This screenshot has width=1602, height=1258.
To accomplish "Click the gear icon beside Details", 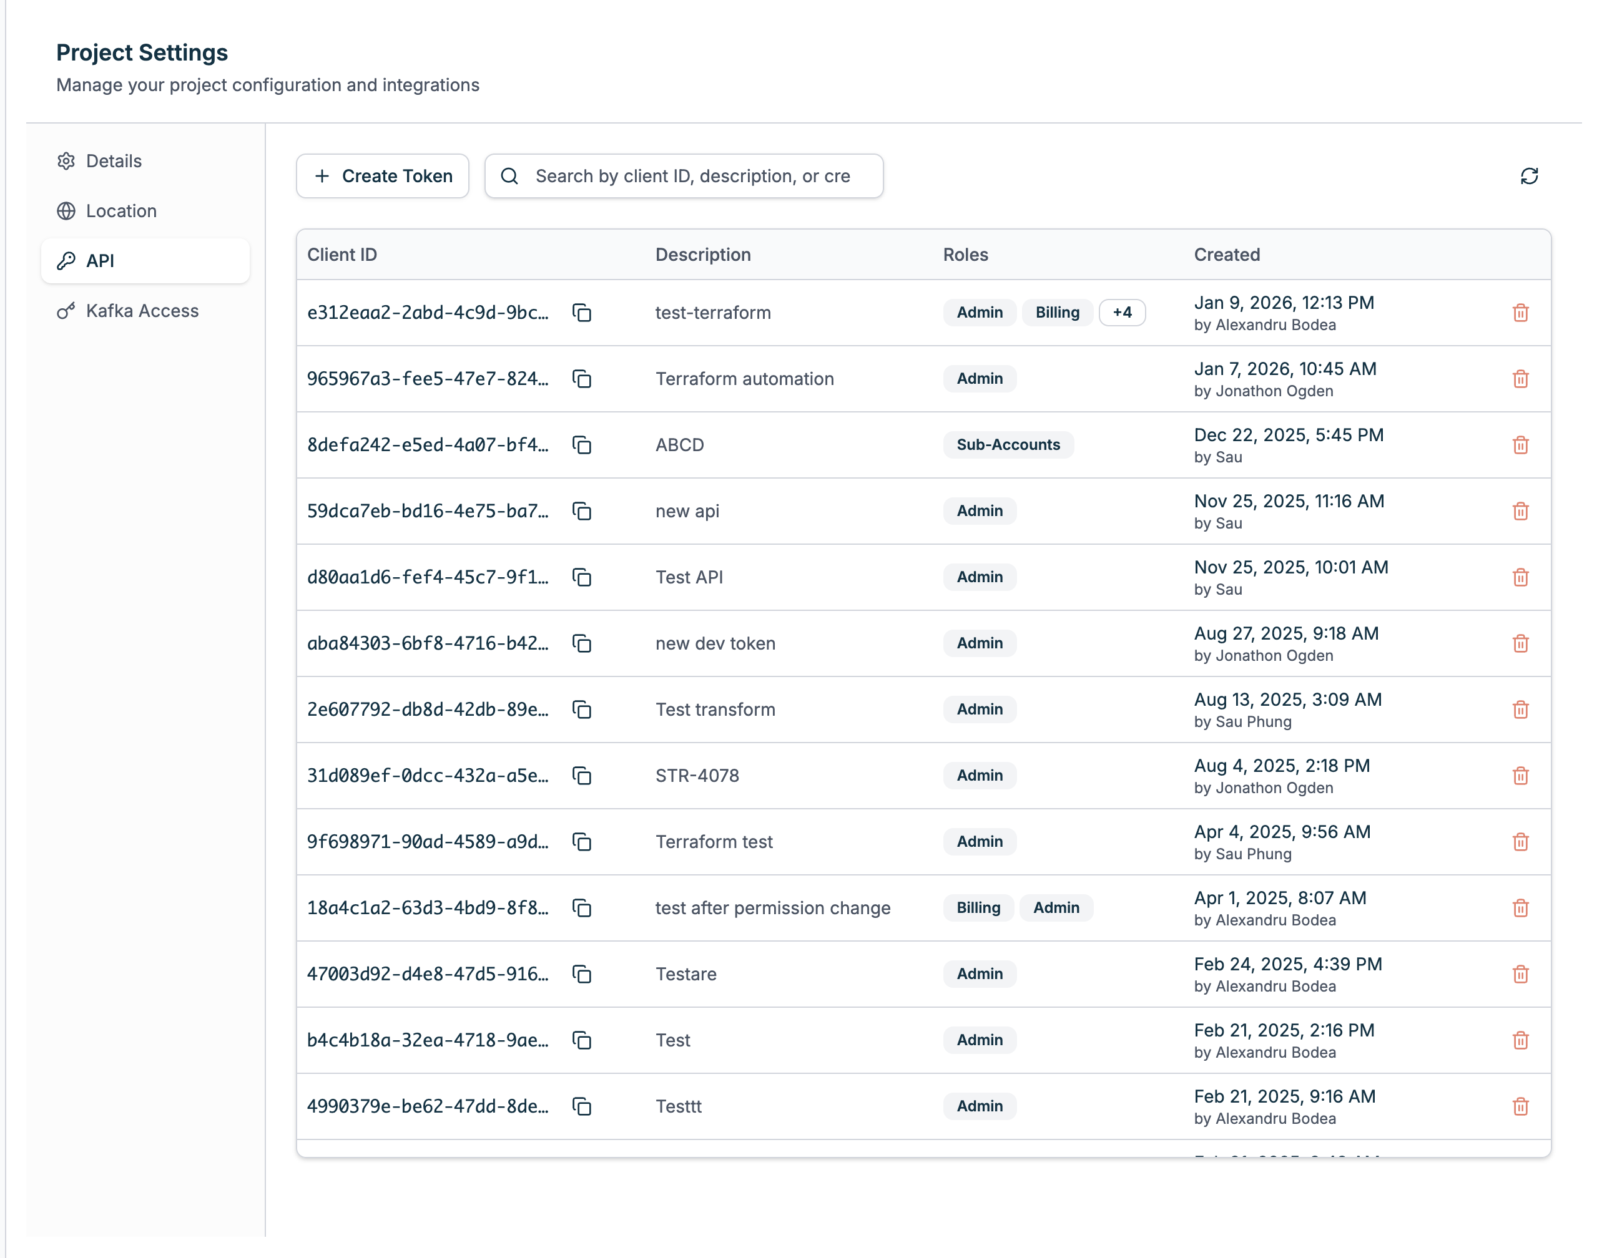I will click(66, 160).
